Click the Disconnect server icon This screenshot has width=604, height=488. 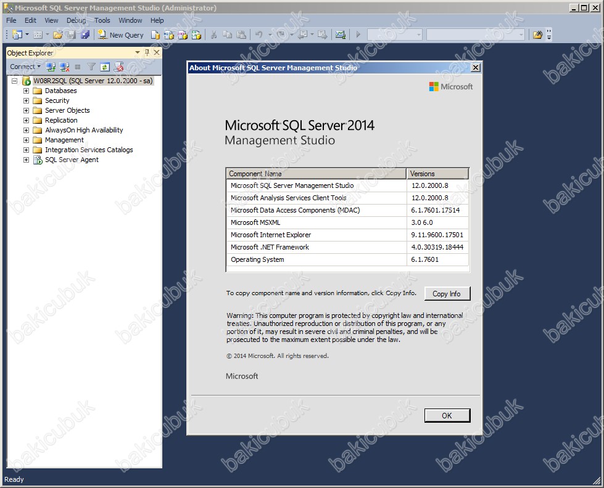[64, 67]
